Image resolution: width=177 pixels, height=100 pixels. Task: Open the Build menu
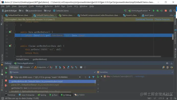pos(57,6)
